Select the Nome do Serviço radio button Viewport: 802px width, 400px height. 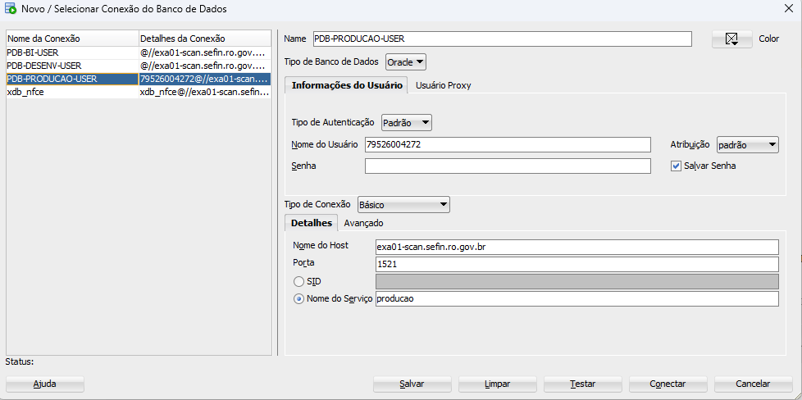[299, 299]
